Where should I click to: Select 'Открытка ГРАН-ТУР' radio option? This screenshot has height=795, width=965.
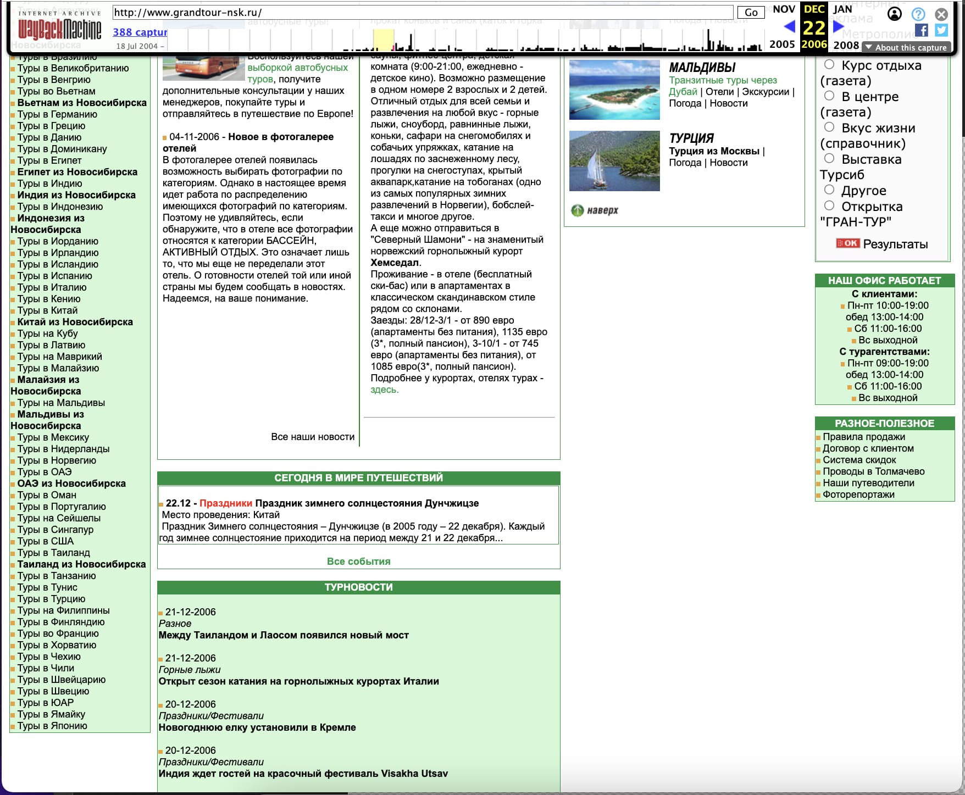[829, 205]
